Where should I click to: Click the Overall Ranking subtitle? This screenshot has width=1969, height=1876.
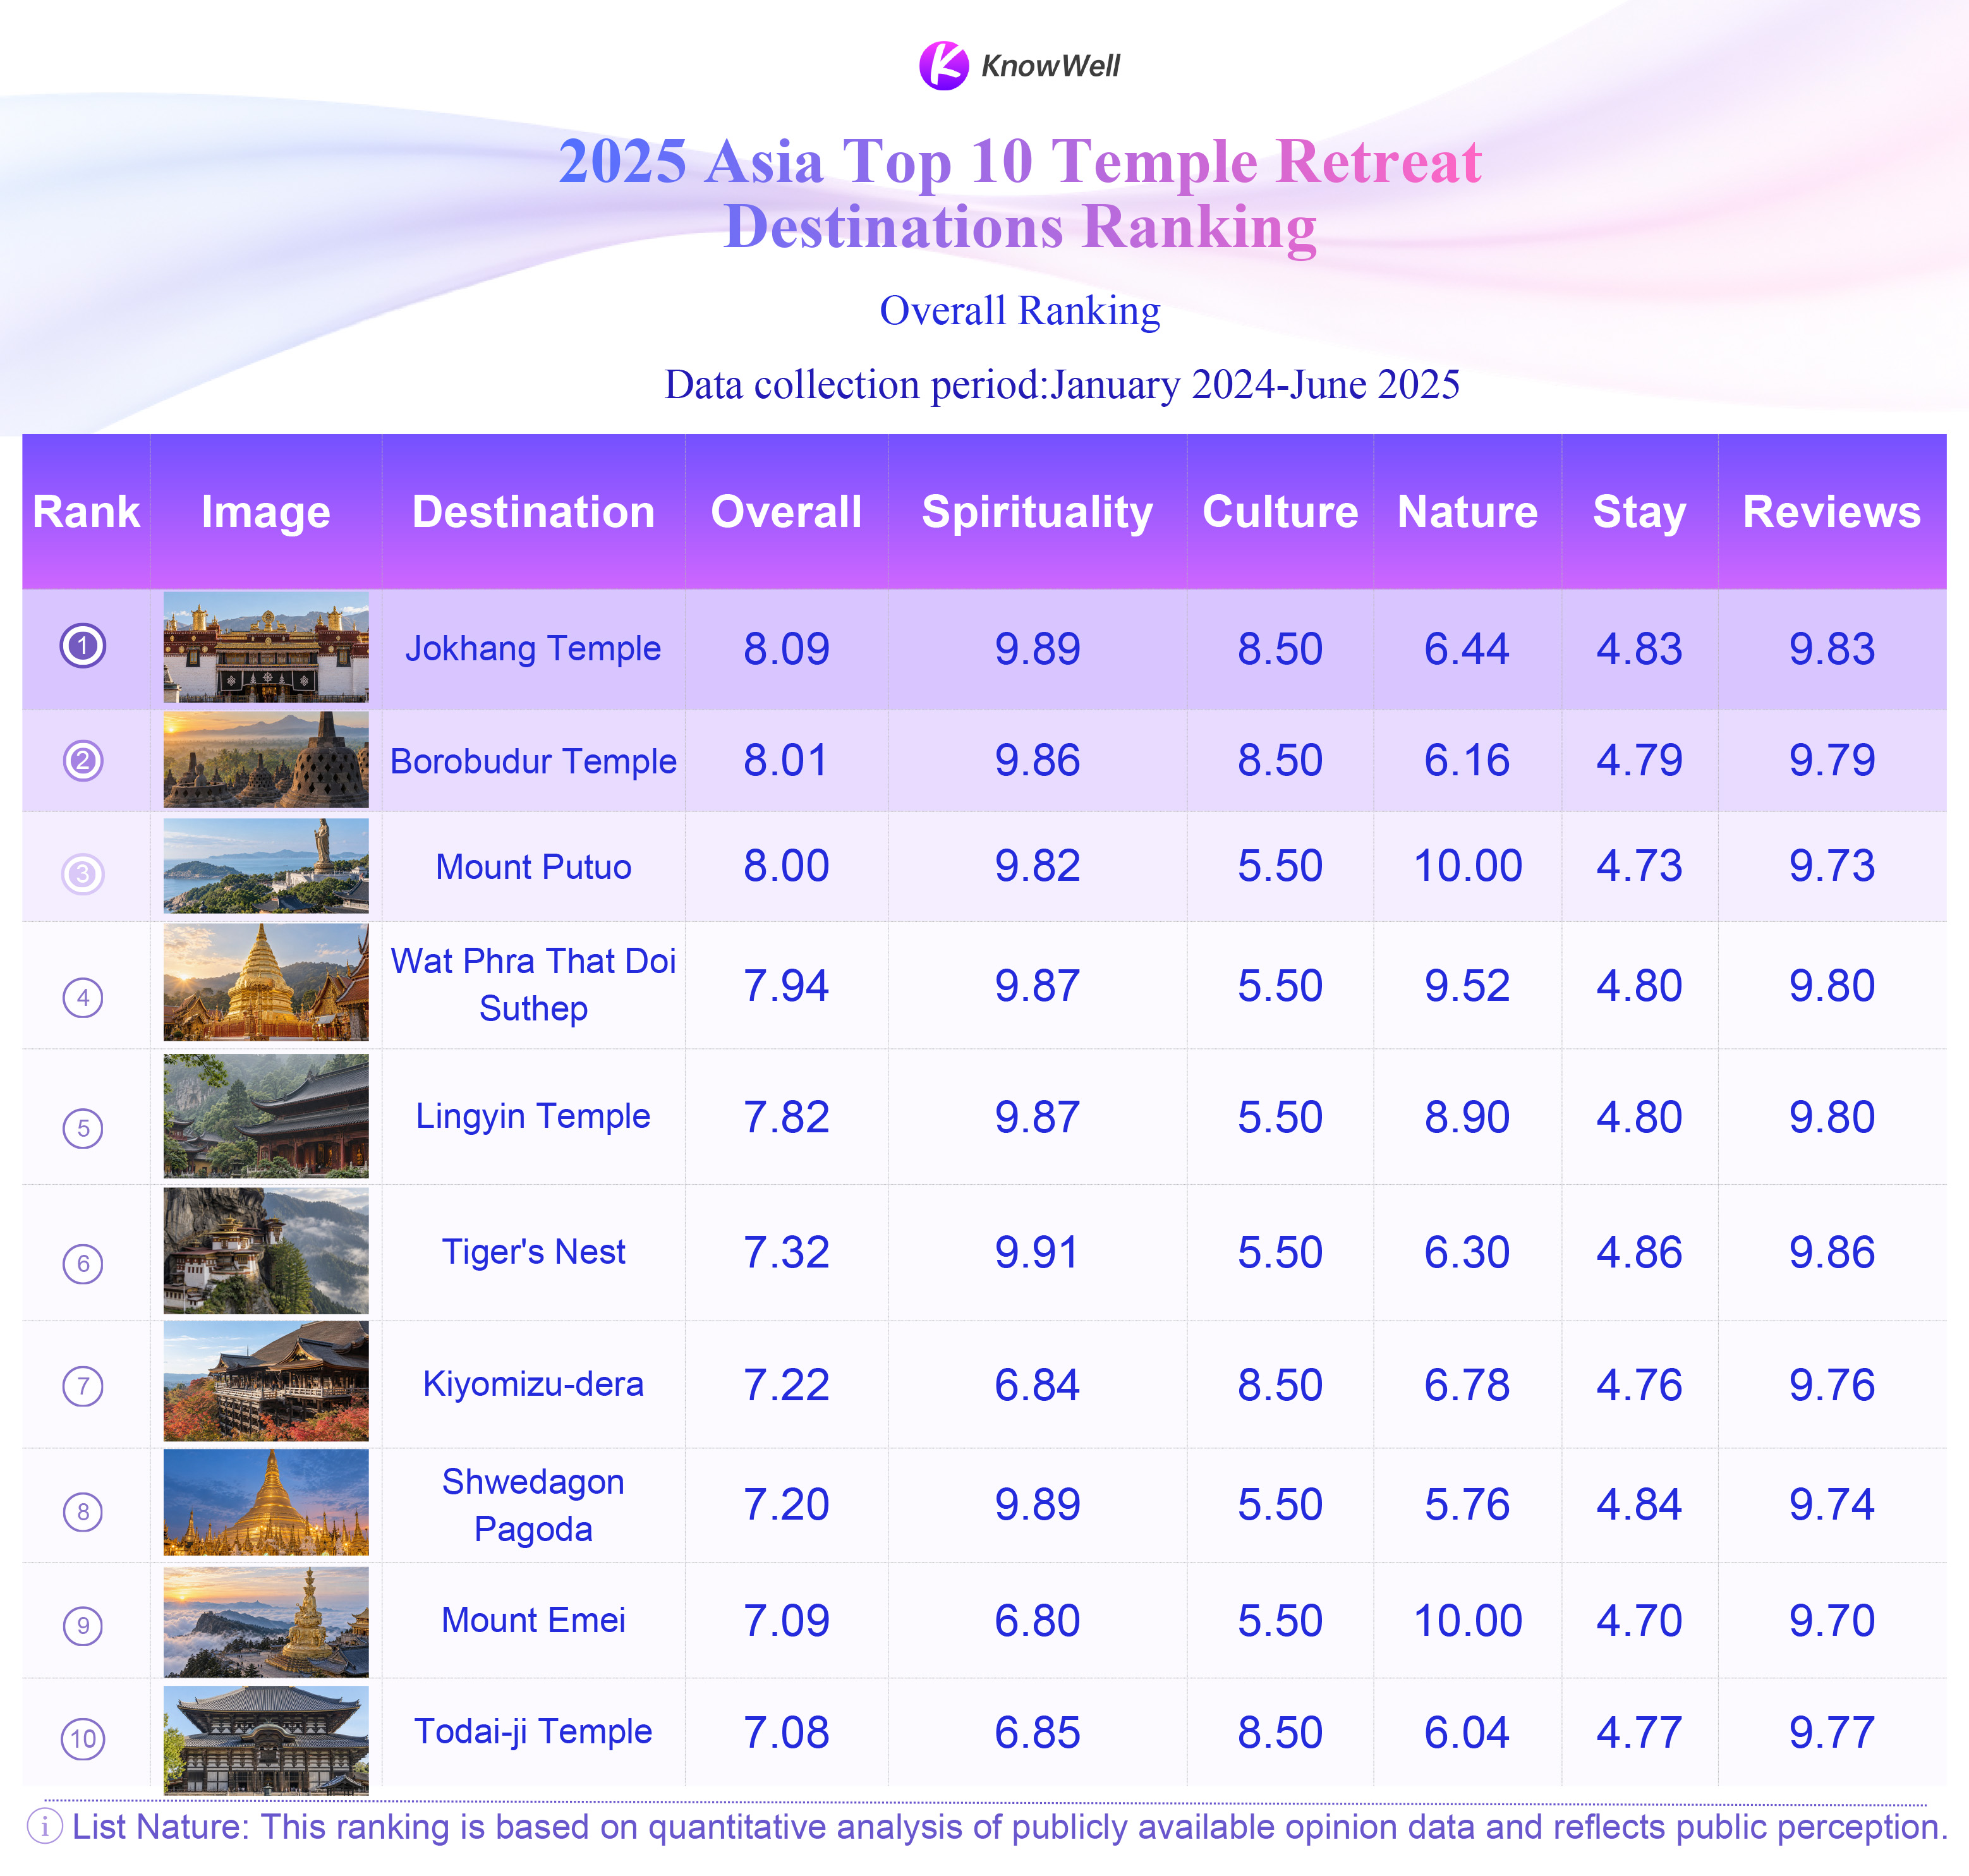click(x=1020, y=311)
